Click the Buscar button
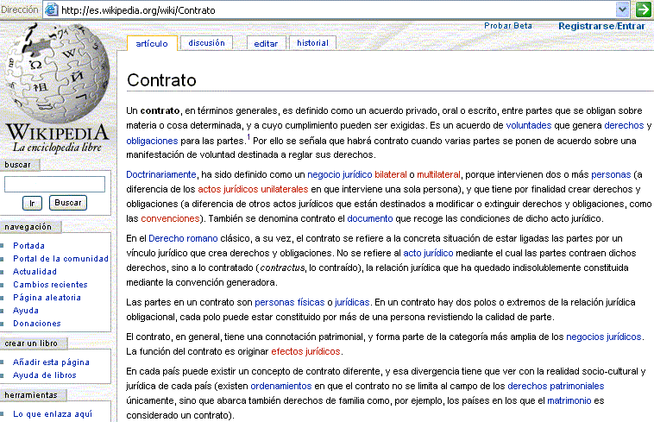 point(68,203)
